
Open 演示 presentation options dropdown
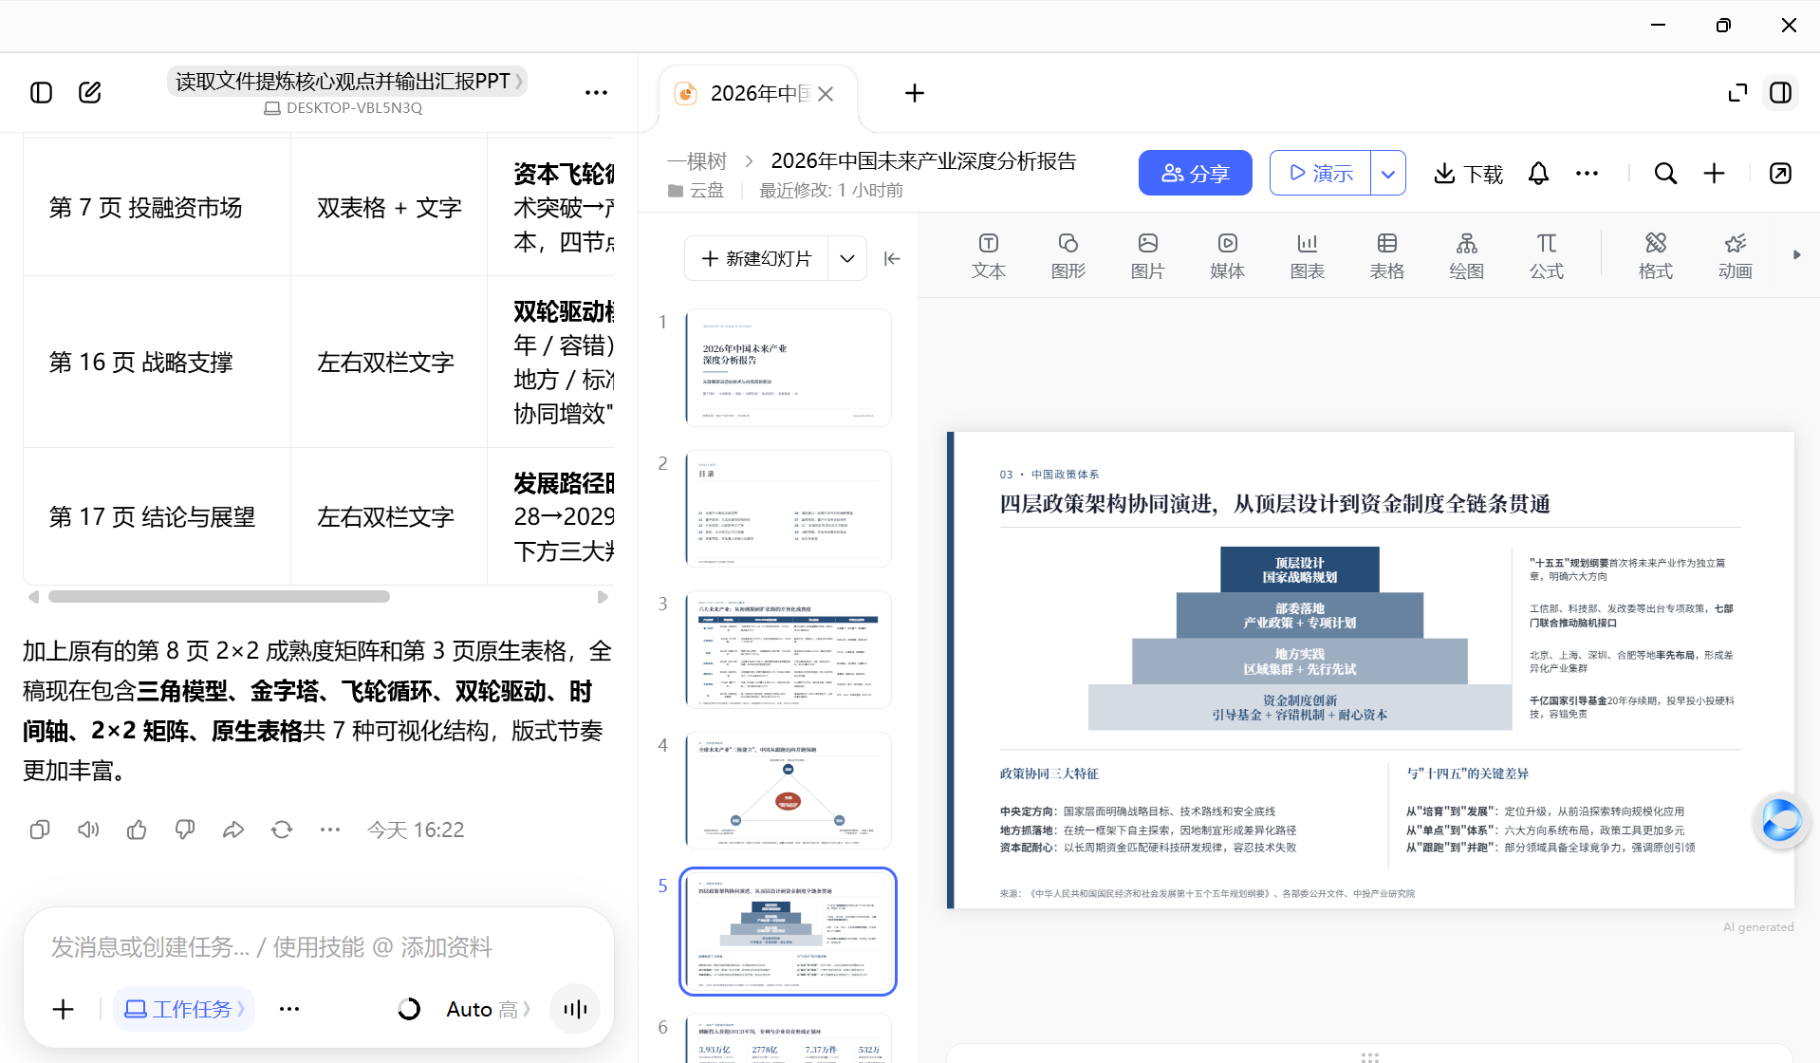(1388, 173)
